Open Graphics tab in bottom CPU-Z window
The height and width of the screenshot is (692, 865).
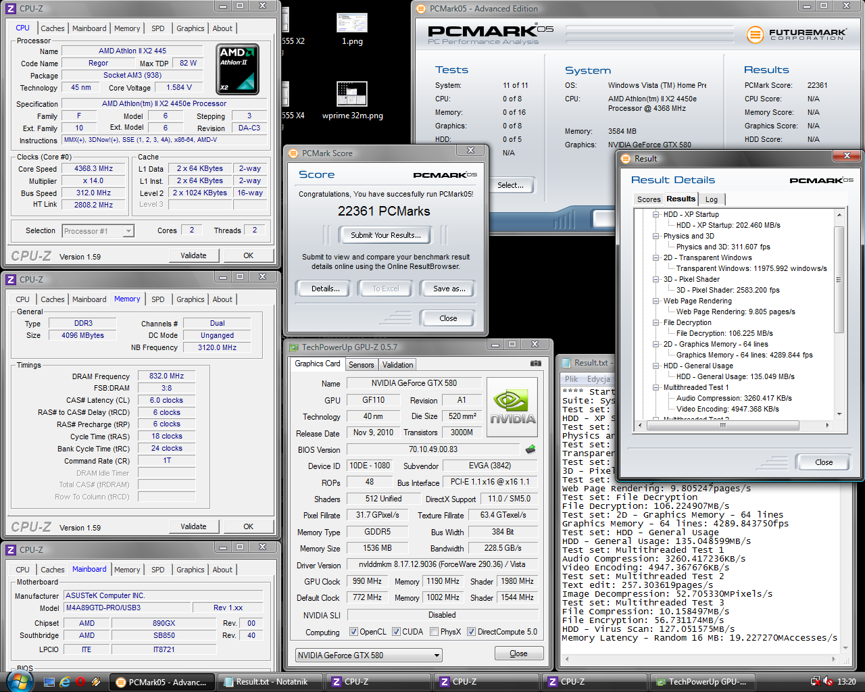click(191, 570)
